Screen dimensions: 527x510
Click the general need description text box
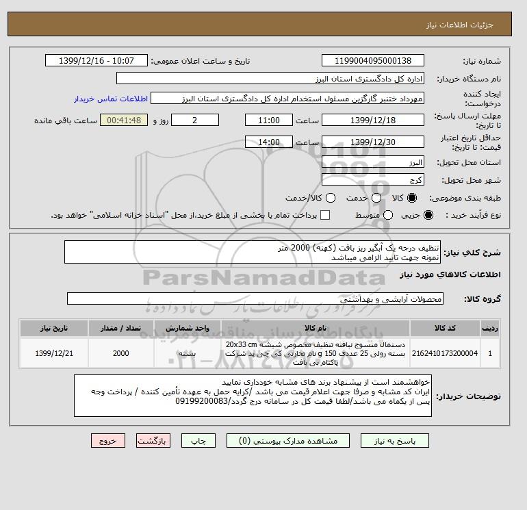click(253, 252)
